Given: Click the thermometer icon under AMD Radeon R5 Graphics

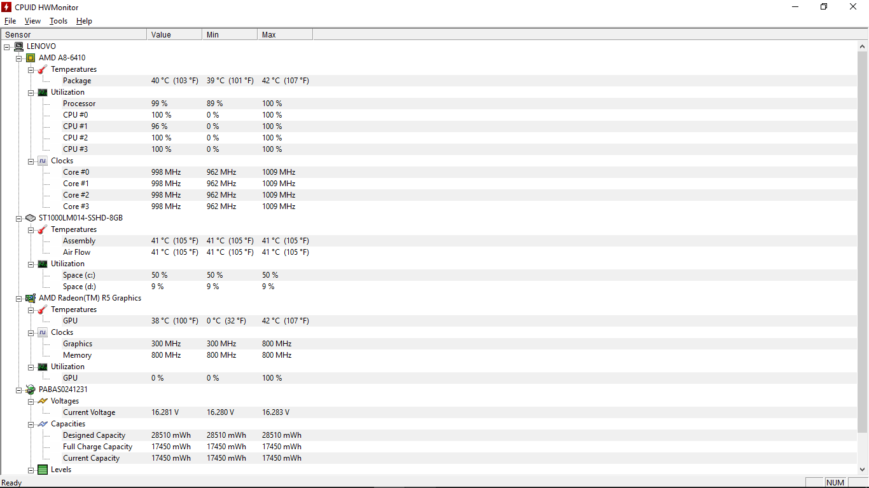Looking at the screenshot, I should tap(43, 309).
